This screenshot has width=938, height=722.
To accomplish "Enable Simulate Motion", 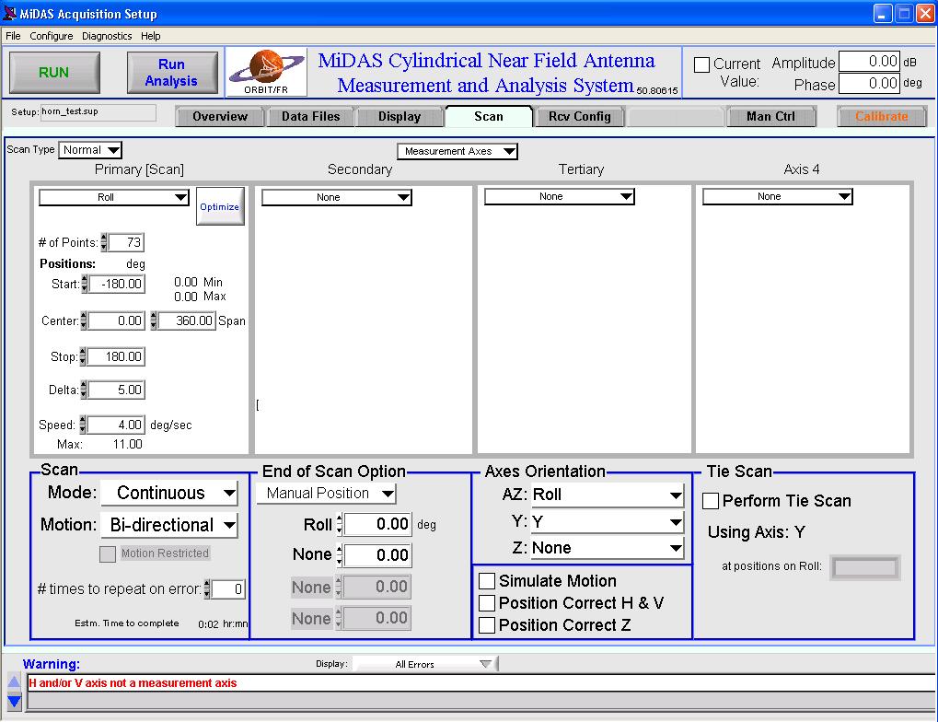I will click(x=487, y=581).
